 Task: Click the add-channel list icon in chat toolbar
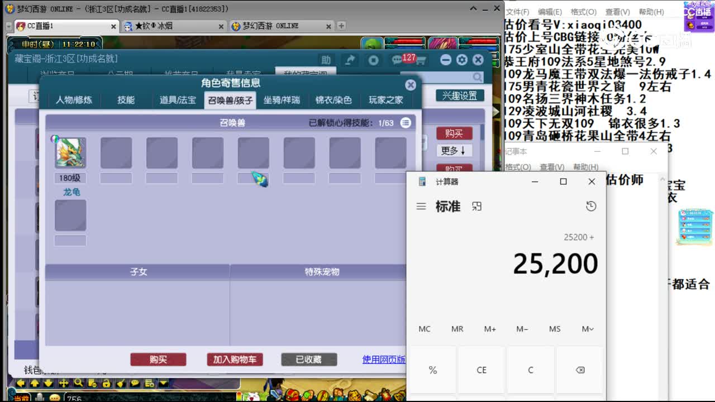pos(149,383)
